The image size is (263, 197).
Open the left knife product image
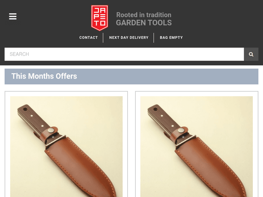click(x=66, y=147)
